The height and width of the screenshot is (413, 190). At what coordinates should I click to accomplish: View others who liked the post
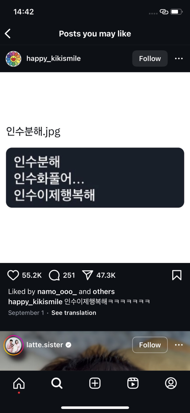click(104, 292)
